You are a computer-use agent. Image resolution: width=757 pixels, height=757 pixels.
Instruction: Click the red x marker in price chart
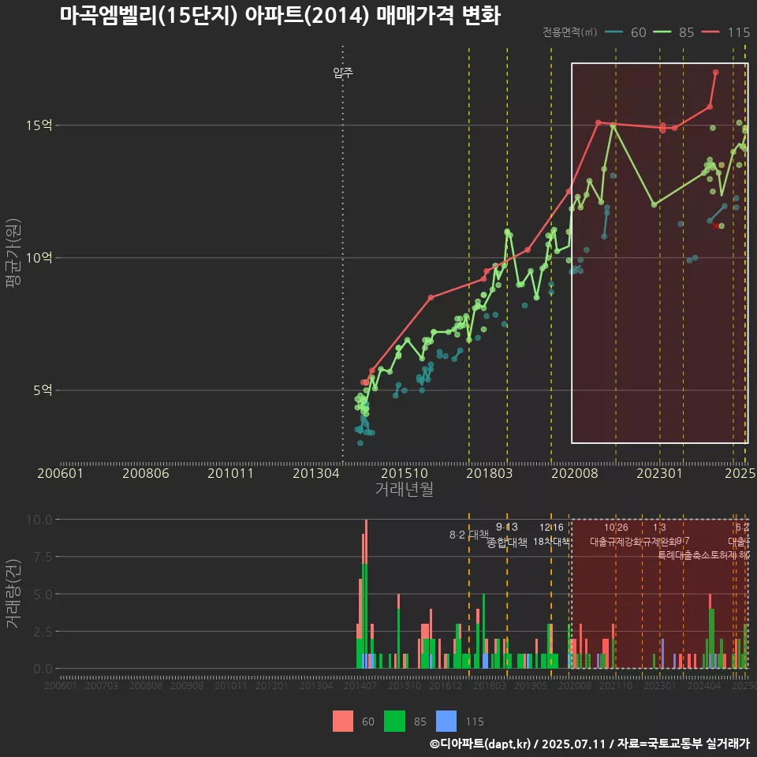tap(715, 226)
